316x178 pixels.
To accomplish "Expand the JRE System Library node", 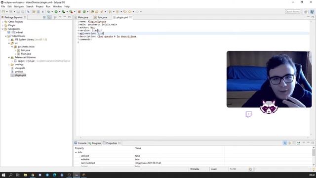I will (9, 40).
